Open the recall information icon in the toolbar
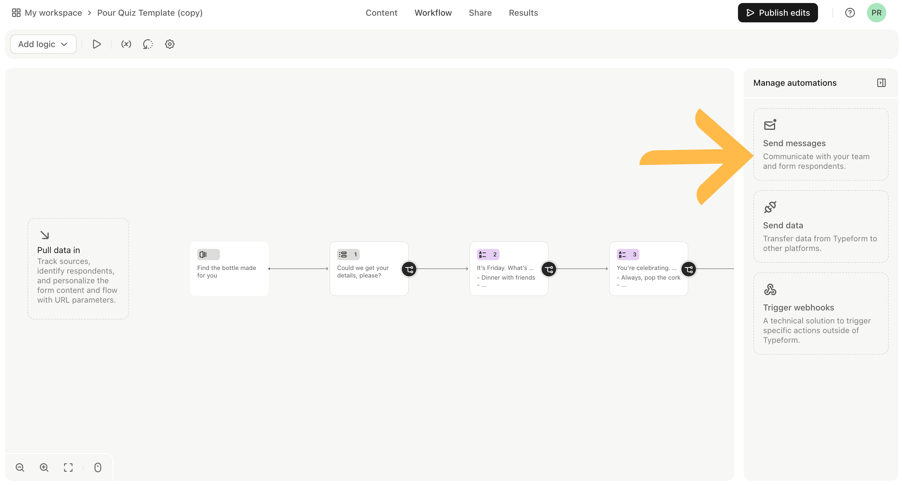The width and height of the screenshot is (902, 485). [x=148, y=44]
